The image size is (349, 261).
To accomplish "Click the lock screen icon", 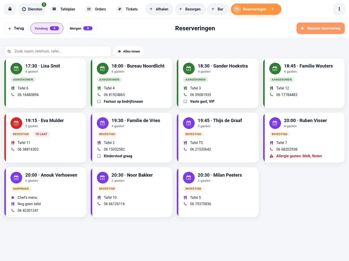I will pos(10,9).
